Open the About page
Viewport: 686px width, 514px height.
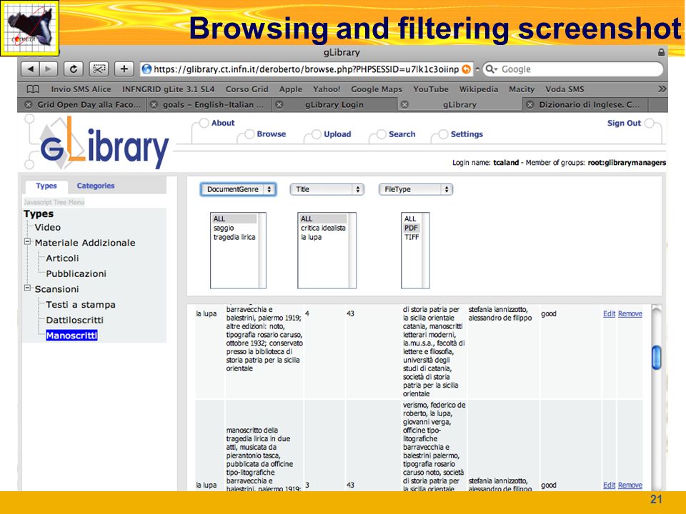[x=223, y=123]
